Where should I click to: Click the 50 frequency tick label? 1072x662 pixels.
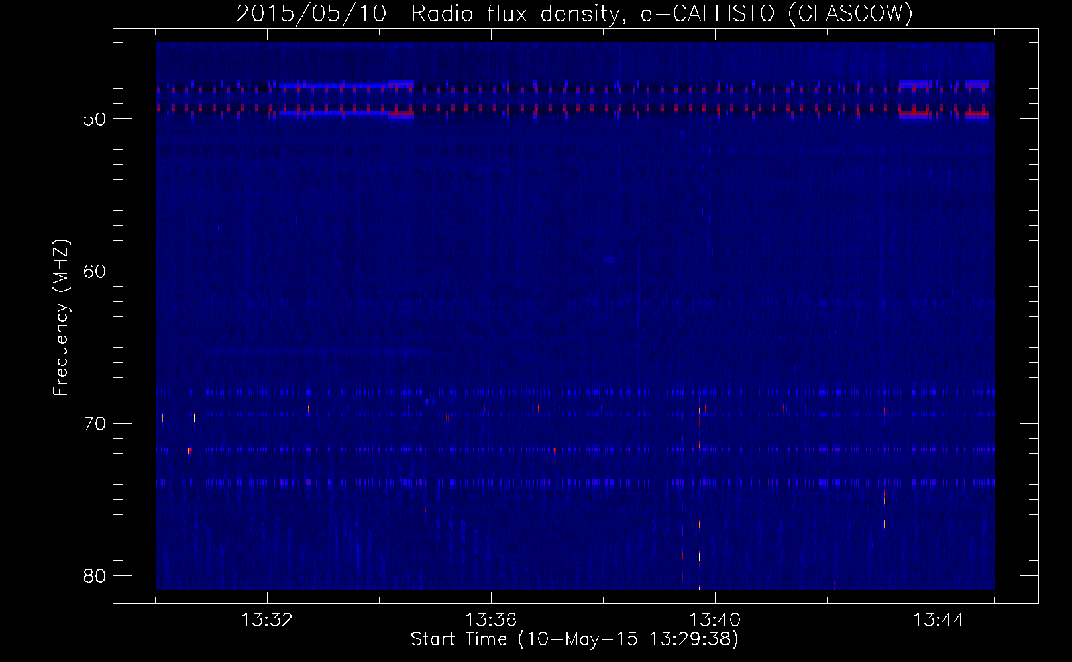coord(95,119)
